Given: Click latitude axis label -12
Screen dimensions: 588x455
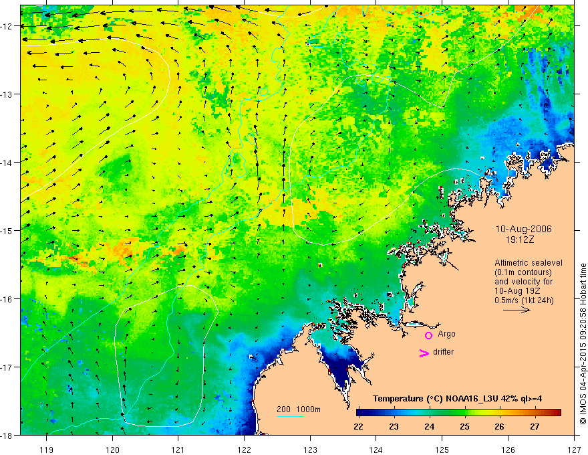Looking at the screenshot, I should coord(7,26).
